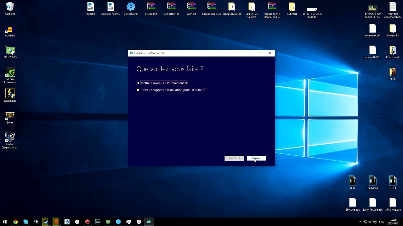Select the BFH.veg.bak file
The image size is (403, 226).
click(353, 205)
